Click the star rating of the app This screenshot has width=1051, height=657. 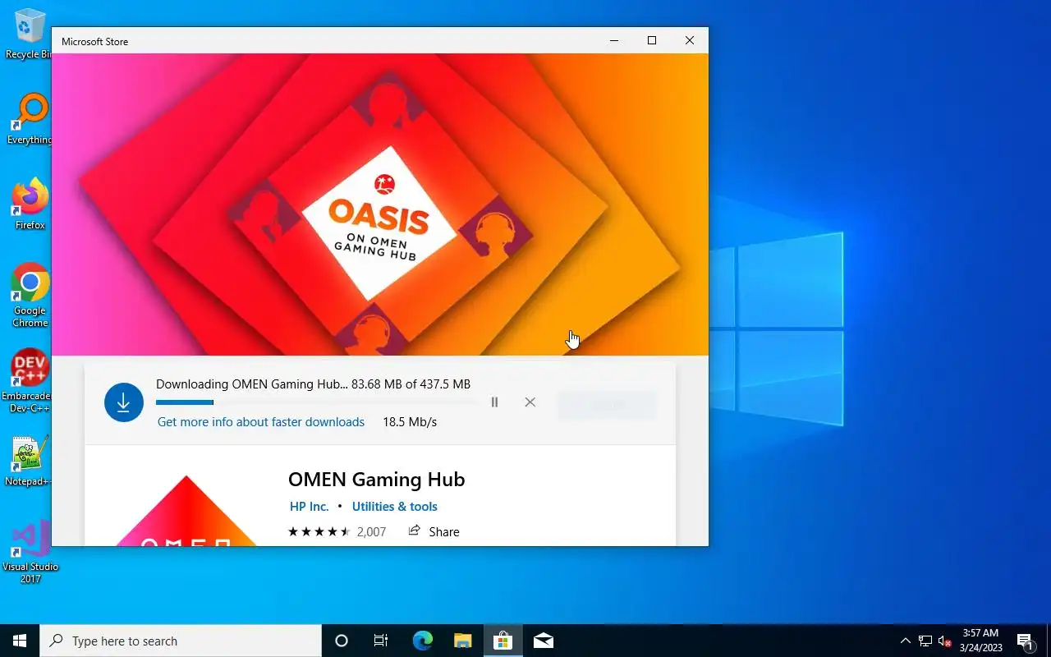click(x=319, y=532)
